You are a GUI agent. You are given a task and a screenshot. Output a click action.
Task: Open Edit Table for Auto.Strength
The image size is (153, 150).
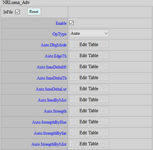point(89,111)
